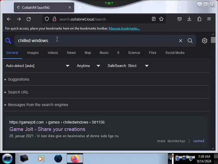
Task: Click the brave engine label
Action: (161, 141)
